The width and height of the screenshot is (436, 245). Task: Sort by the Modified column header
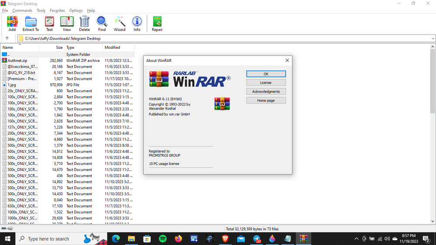tap(119, 47)
